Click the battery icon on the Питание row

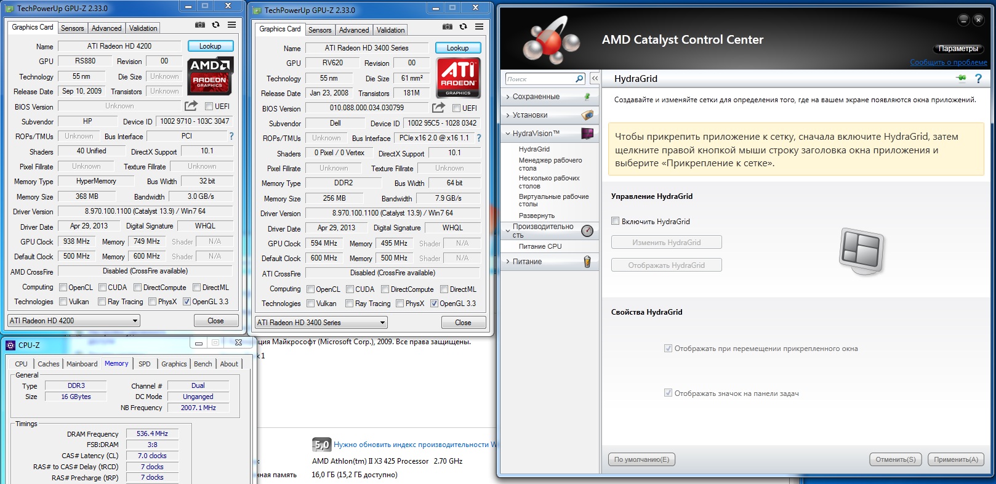(x=587, y=262)
